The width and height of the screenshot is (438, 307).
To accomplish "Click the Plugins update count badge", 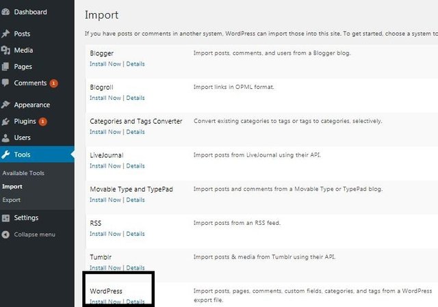I will (42, 122).
